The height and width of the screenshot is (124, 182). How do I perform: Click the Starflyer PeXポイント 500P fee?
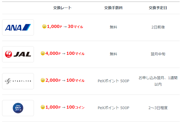pos(113,81)
